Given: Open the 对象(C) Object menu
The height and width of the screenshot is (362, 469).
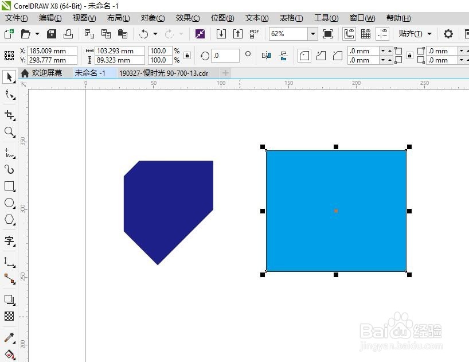Looking at the screenshot, I should (153, 18).
